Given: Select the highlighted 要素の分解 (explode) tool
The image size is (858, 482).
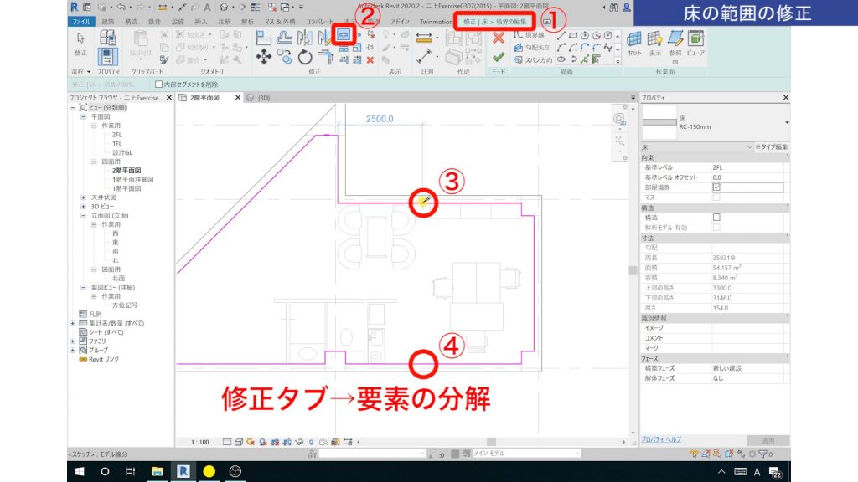Looking at the screenshot, I should tap(344, 36).
